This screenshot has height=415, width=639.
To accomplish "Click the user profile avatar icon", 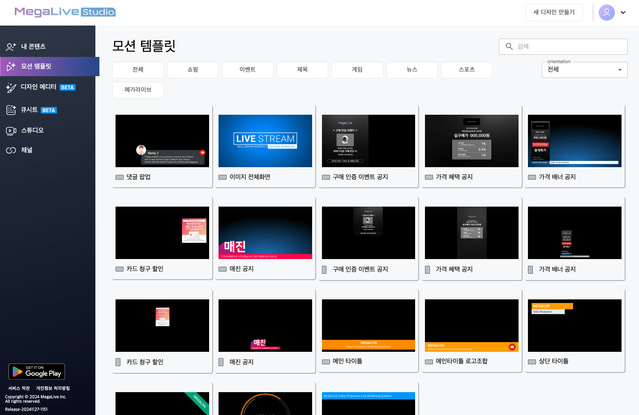I will pyautogui.click(x=606, y=13).
